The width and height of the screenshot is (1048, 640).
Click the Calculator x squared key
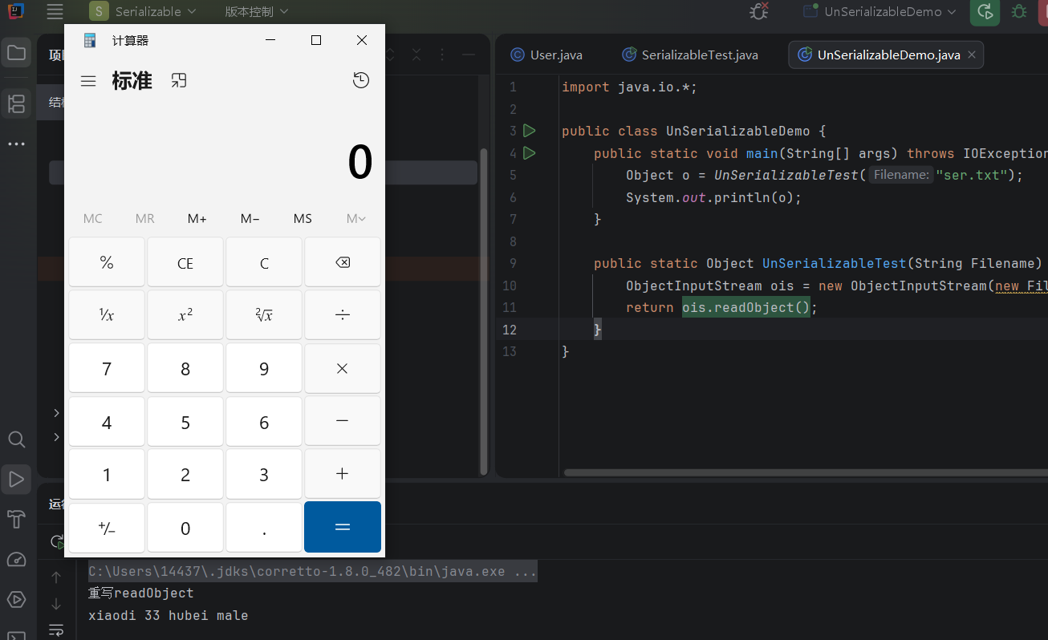click(x=185, y=315)
